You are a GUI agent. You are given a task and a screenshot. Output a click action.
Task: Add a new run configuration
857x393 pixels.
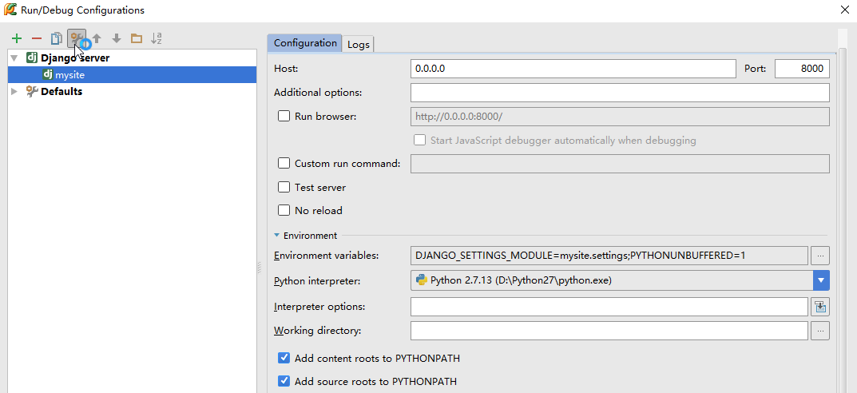click(17, 38)
